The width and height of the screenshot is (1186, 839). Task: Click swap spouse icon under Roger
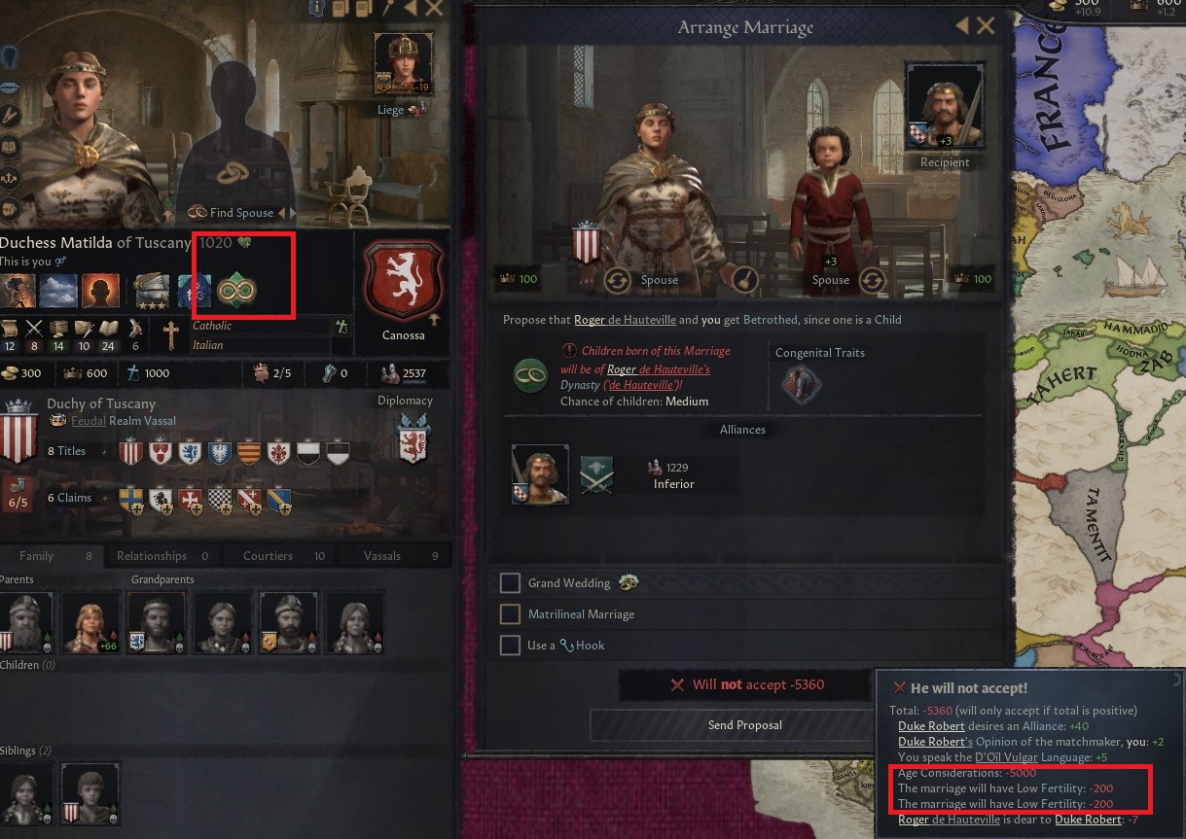point(872,280)
